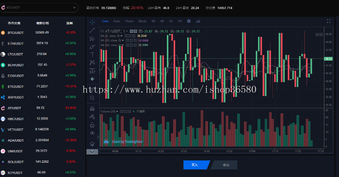Open the indicators chart icon

198,21
